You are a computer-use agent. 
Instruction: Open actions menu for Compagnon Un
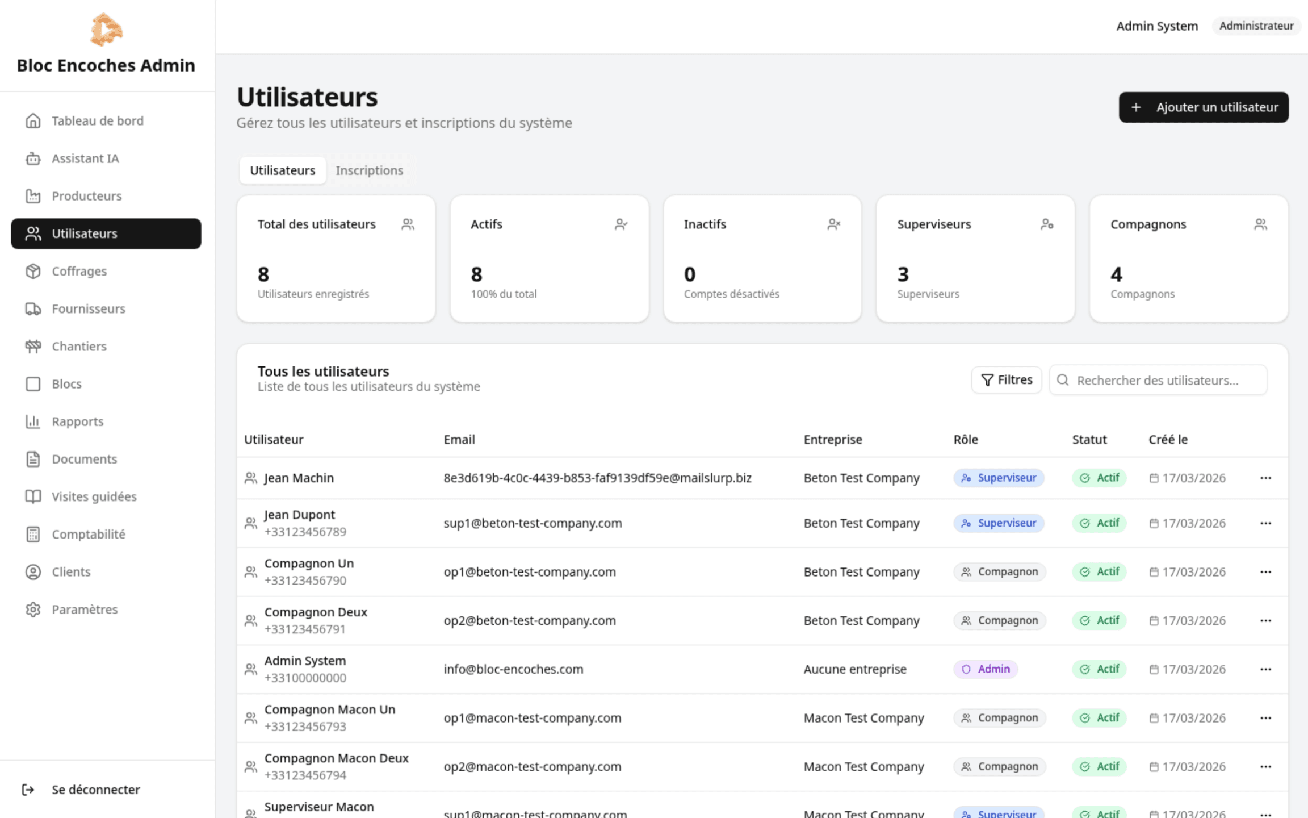1265,572
